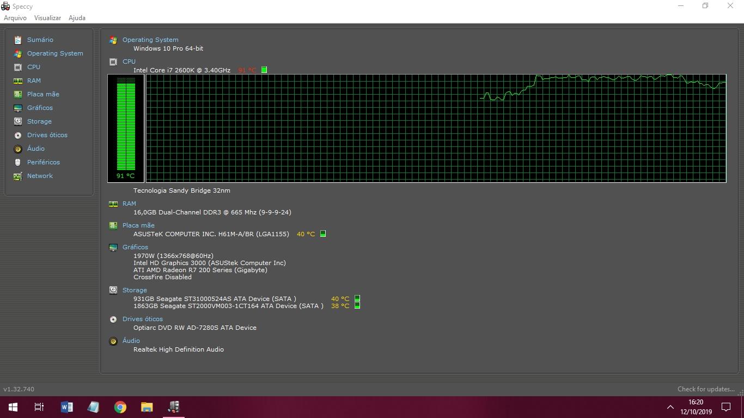Click the speaker icon beside sidebar Áudio
Image resolution: width=744 pixels, height=418 pixels.
18,149
